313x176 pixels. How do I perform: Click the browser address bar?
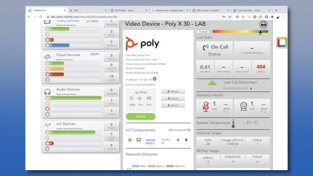coord(134,17)
